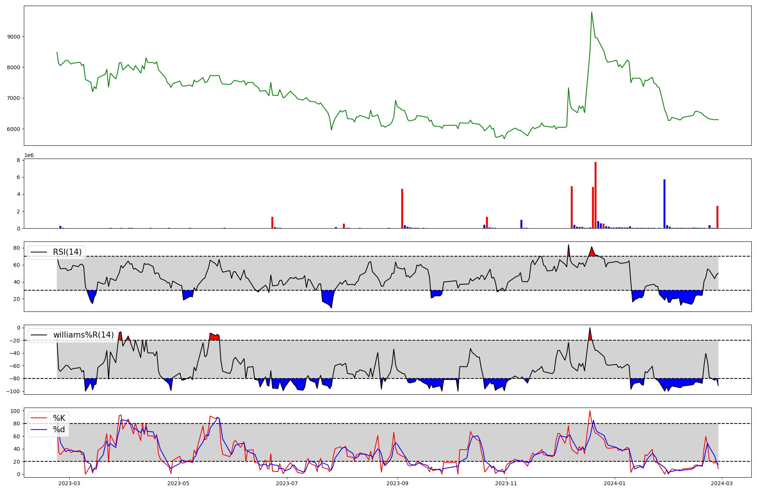Click the red line sample beside %K
This screenshot has width=757, height=492.
click(39, 418)
